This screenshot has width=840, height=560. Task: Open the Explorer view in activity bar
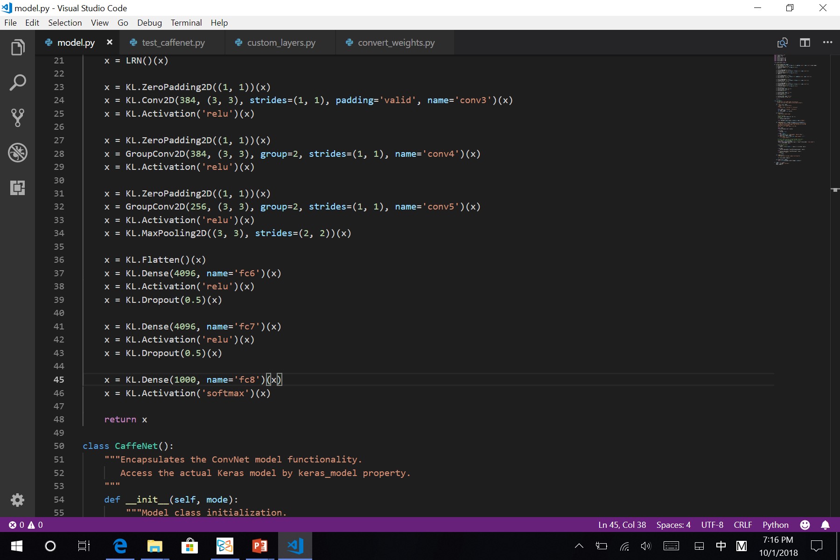tap(18, 47)
